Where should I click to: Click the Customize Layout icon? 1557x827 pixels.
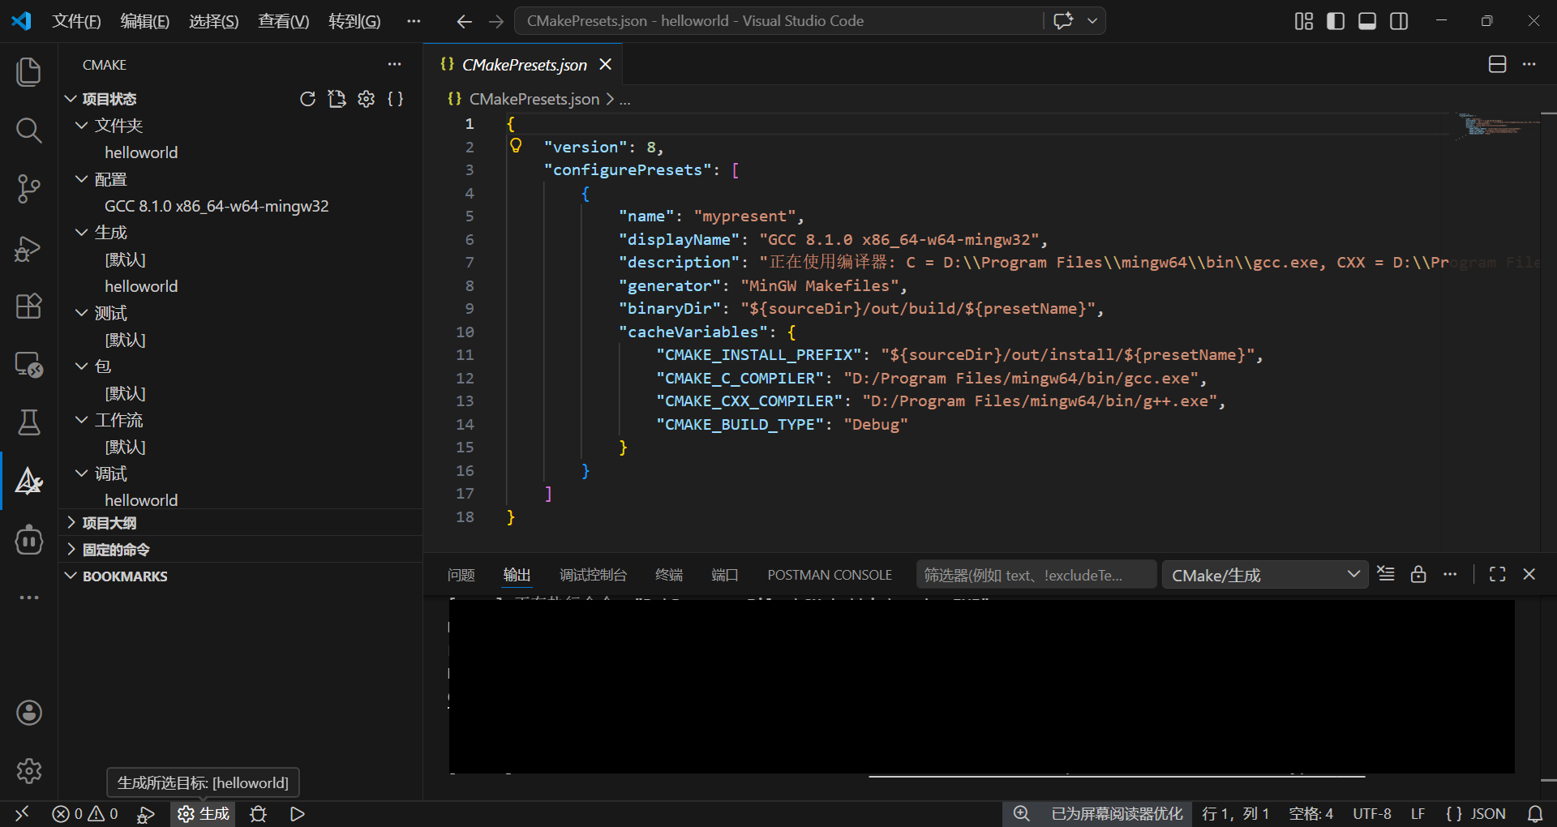(1304, 21)
